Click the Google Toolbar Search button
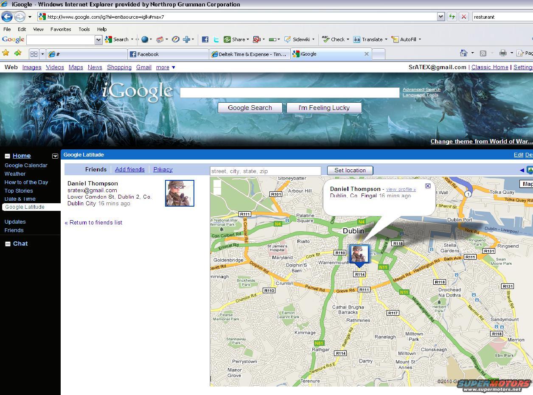533x395 pixels. [x=117, y=39]
